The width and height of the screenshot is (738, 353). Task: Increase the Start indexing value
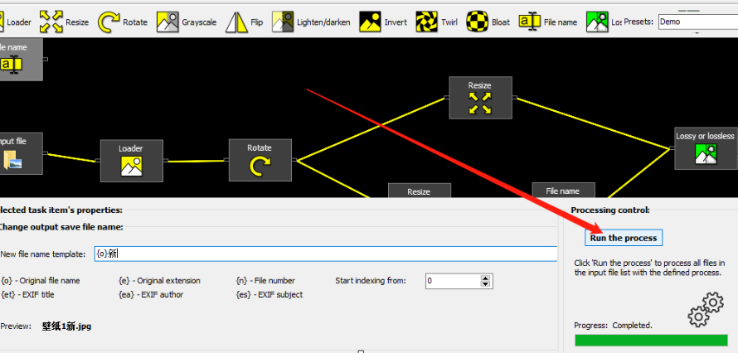(486, 278)
